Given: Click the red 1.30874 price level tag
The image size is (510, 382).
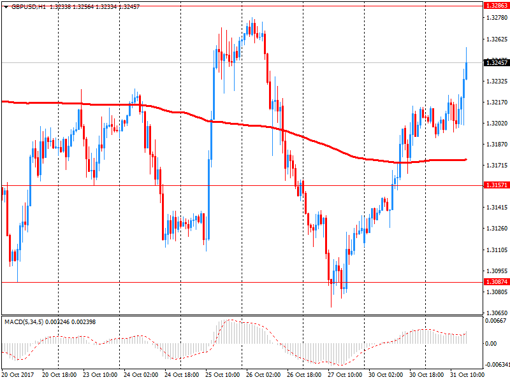Looking at the screenshot, I should coord(497,282).
